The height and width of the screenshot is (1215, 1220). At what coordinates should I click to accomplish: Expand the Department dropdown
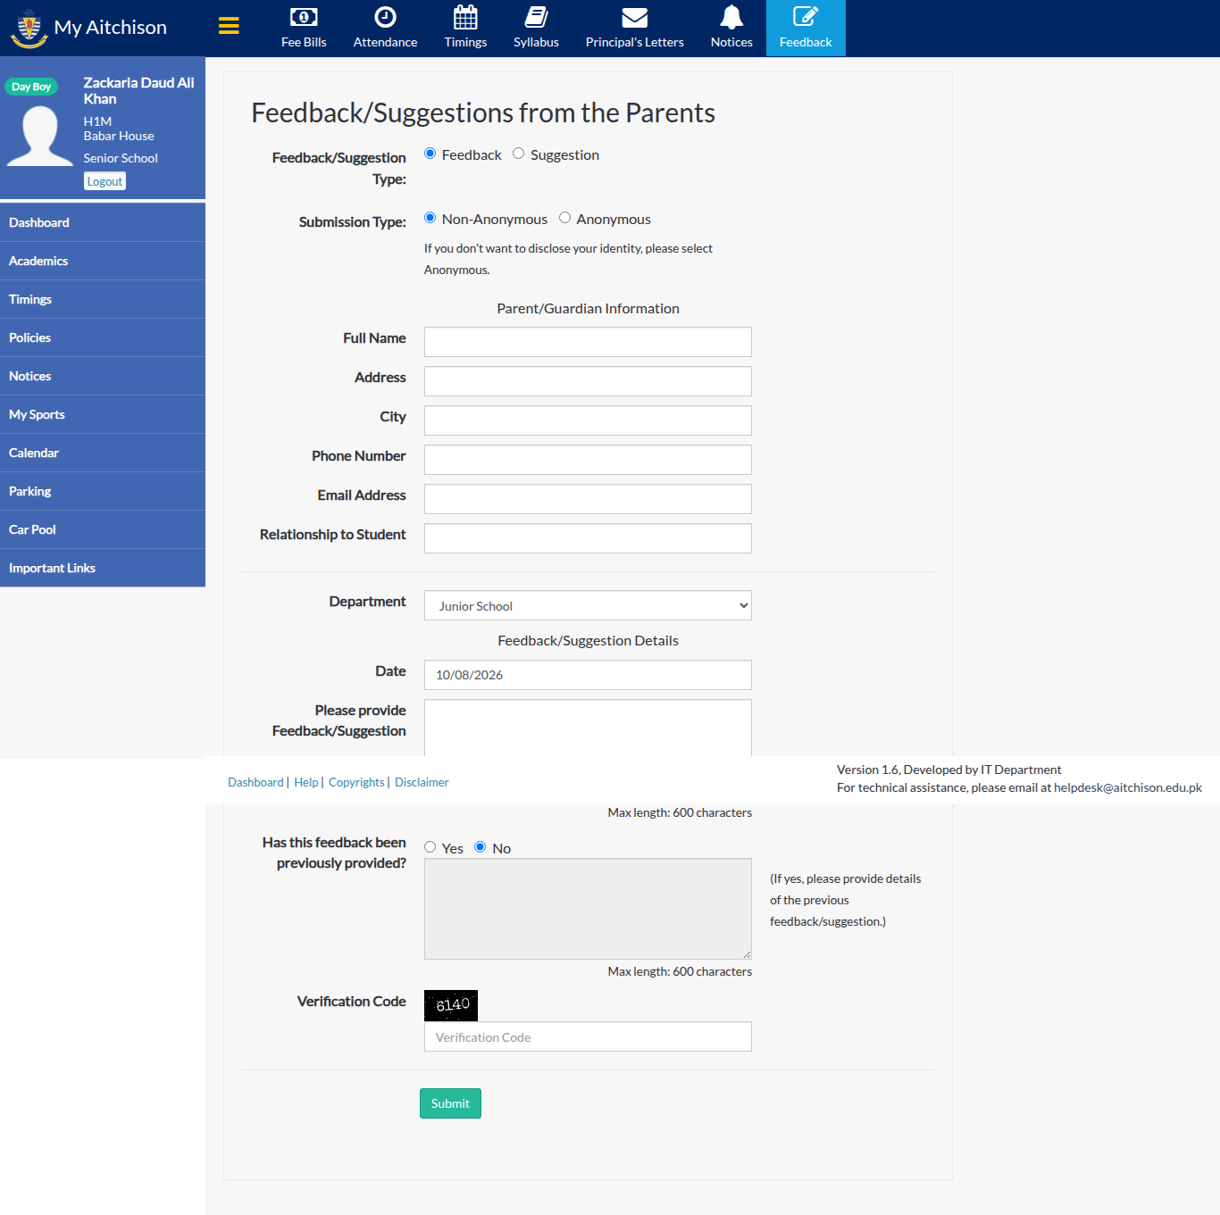pos(588,605)
